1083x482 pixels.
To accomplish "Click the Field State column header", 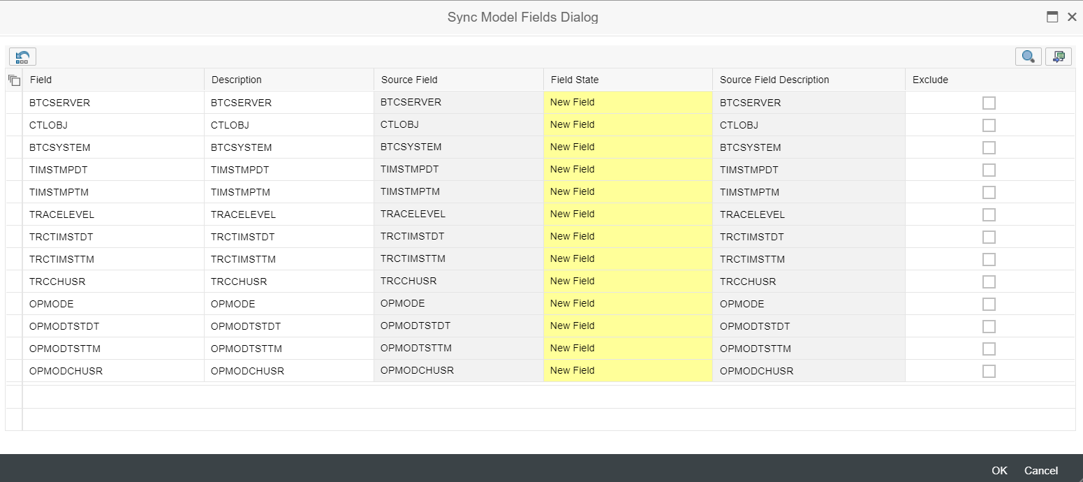I will [x=627, y=80].
